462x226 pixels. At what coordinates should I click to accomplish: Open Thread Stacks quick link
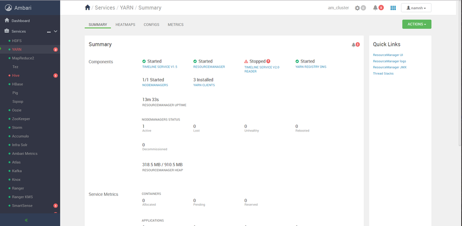click(x=383, y=74)
